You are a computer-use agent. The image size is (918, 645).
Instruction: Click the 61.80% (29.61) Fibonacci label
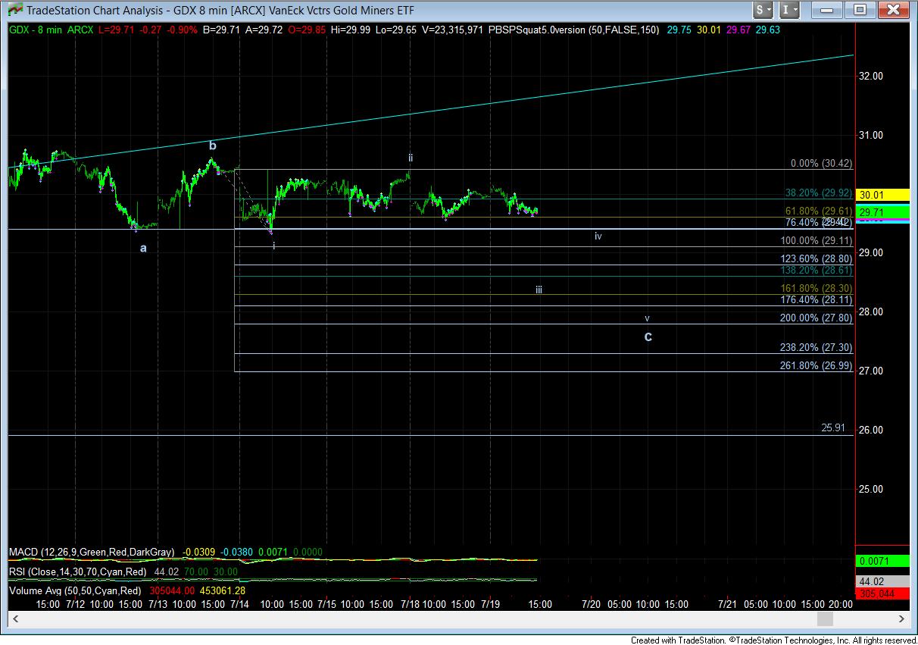point(818,211)
